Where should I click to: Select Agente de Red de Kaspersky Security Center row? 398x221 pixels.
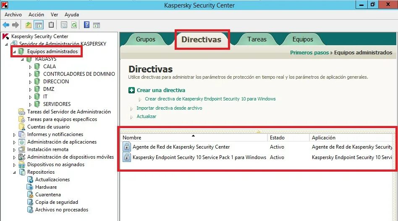point(257,147)
